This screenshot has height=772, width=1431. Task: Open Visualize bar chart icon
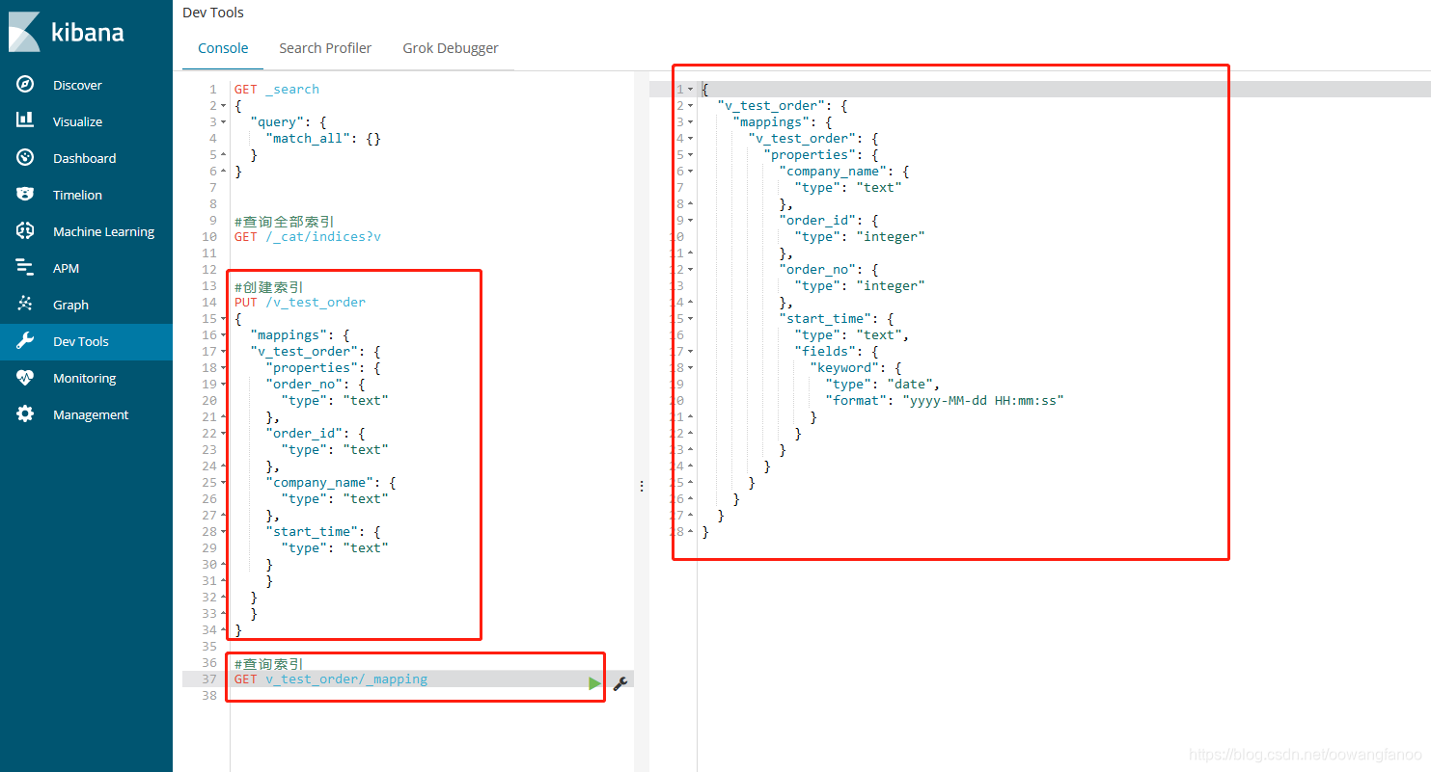pos(25,121)
